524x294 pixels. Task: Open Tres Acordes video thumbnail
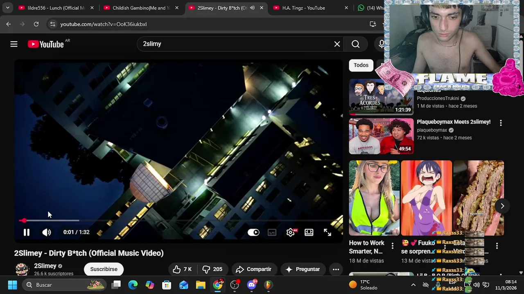[x=381, y=97]
